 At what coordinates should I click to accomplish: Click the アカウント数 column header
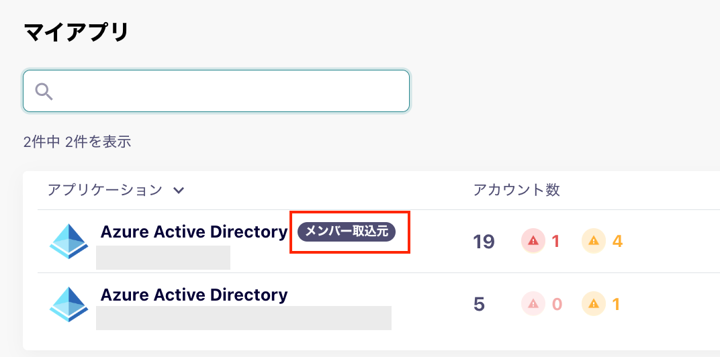pyautogui.click(x=516, y=189)
